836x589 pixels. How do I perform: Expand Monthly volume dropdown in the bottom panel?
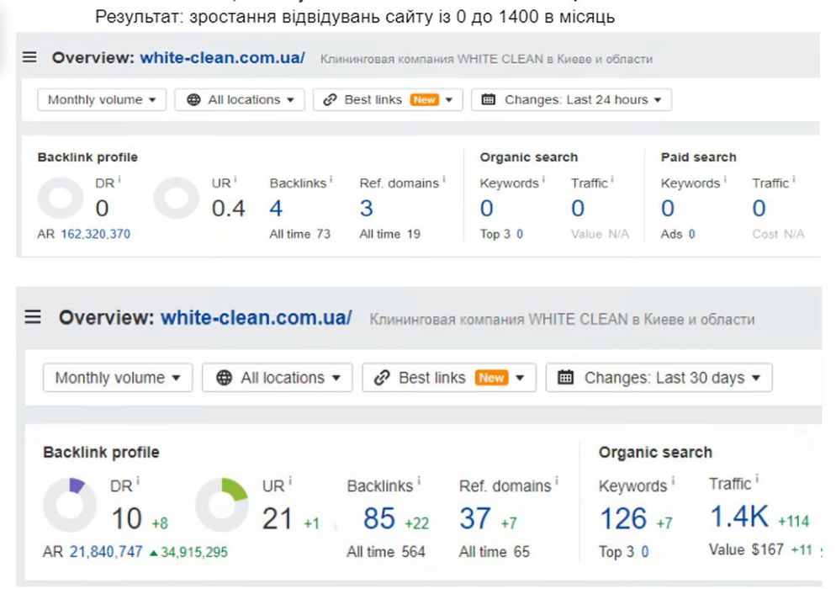[118, 378]
